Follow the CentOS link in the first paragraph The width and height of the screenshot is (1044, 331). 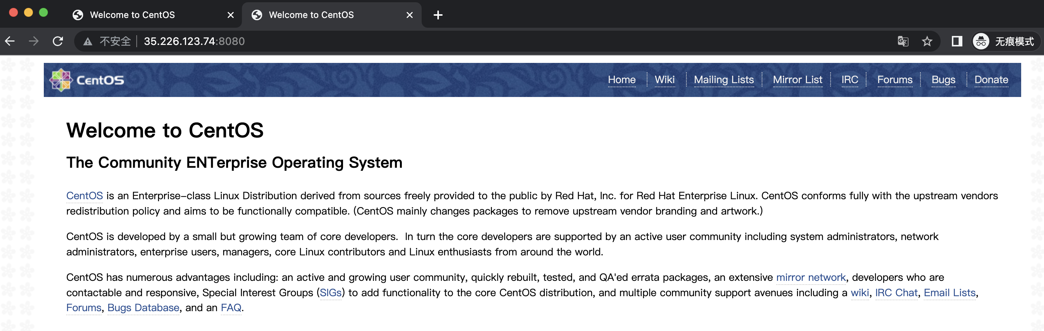pyautogui.click(x=84, y=196)
